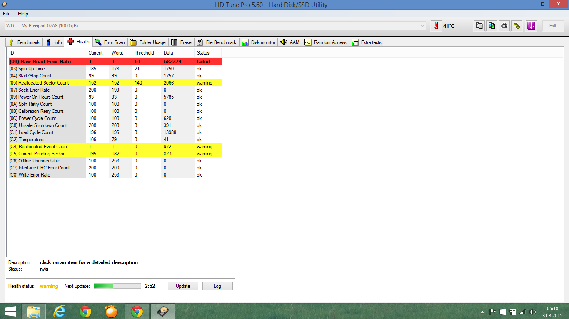Select the Calibration Retry Count row
Image resolution: width=569 pixels, height=319 pixels.
pyautogui.click(x=115, y=111)
